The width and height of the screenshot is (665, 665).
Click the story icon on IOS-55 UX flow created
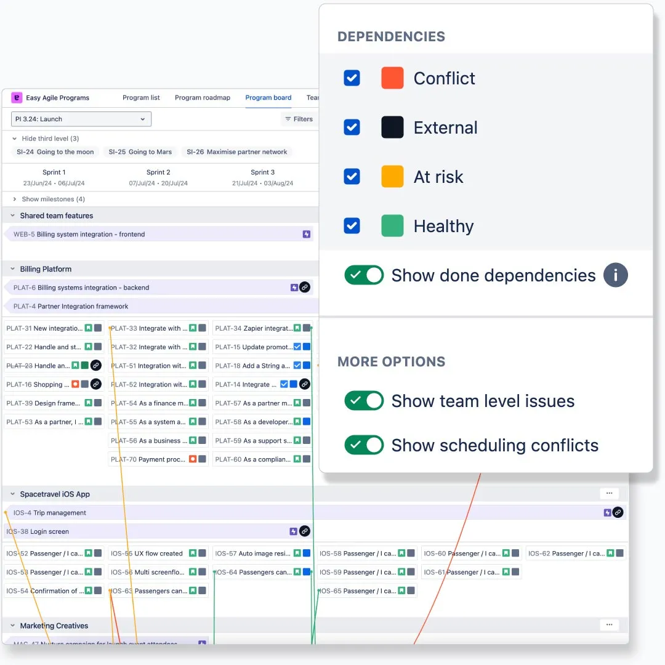[x=193, y=553]
